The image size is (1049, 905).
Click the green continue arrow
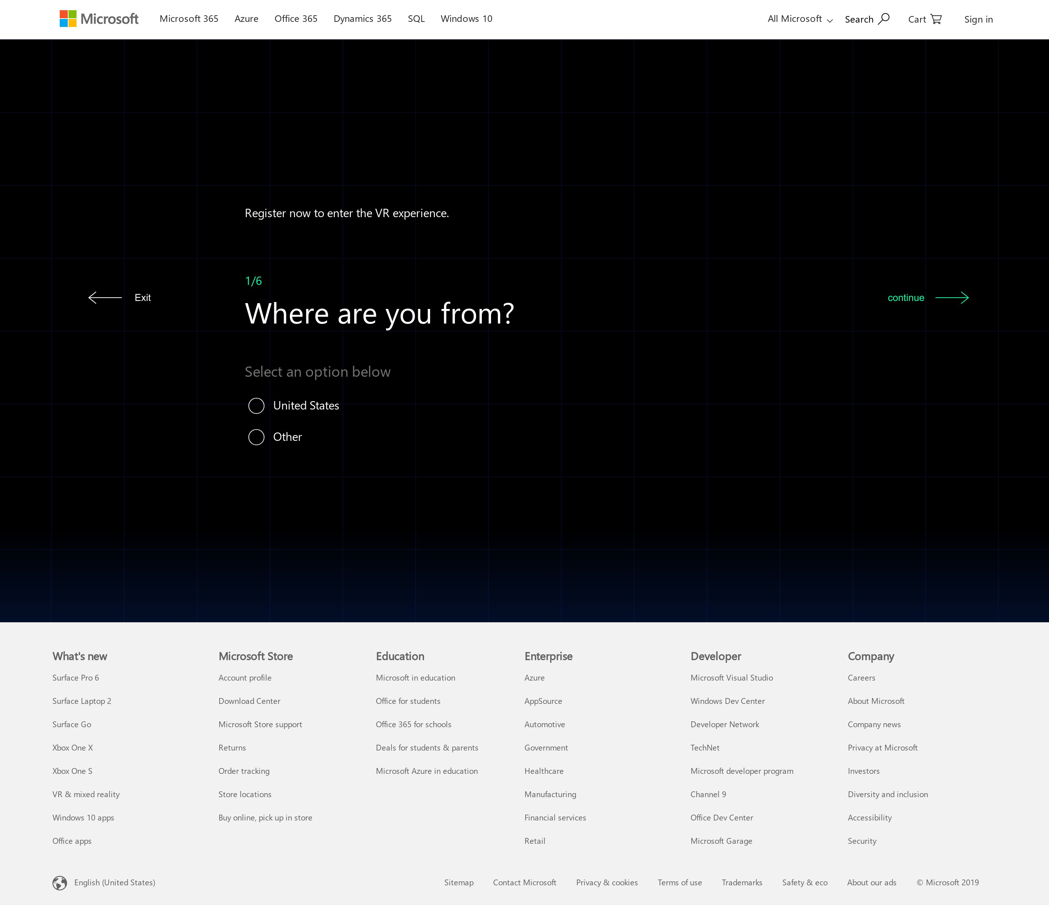(952, 298)
